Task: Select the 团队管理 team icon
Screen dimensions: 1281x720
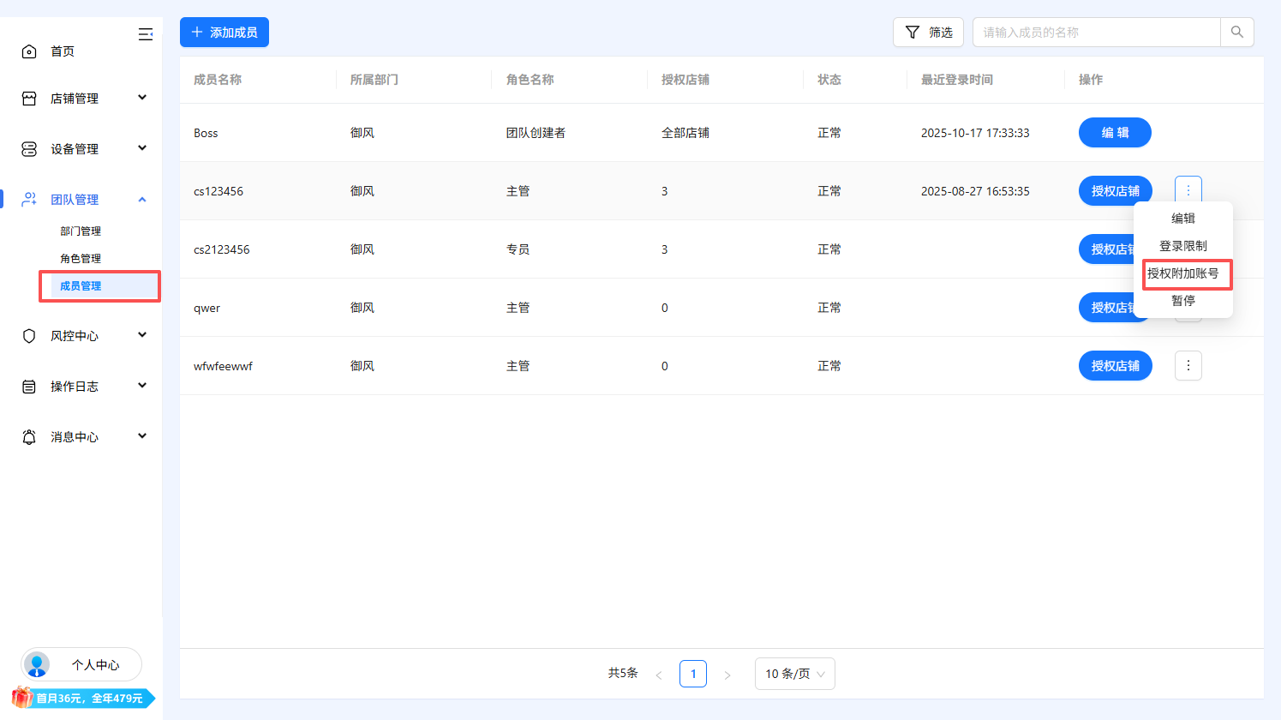Action: (29, 199)
